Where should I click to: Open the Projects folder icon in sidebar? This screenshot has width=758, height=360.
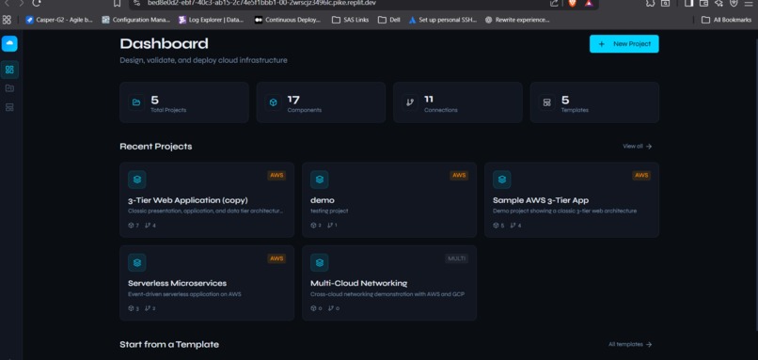pos(9,88)
